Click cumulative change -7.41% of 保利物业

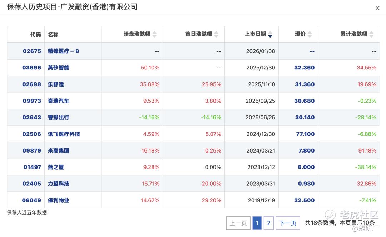368,200
